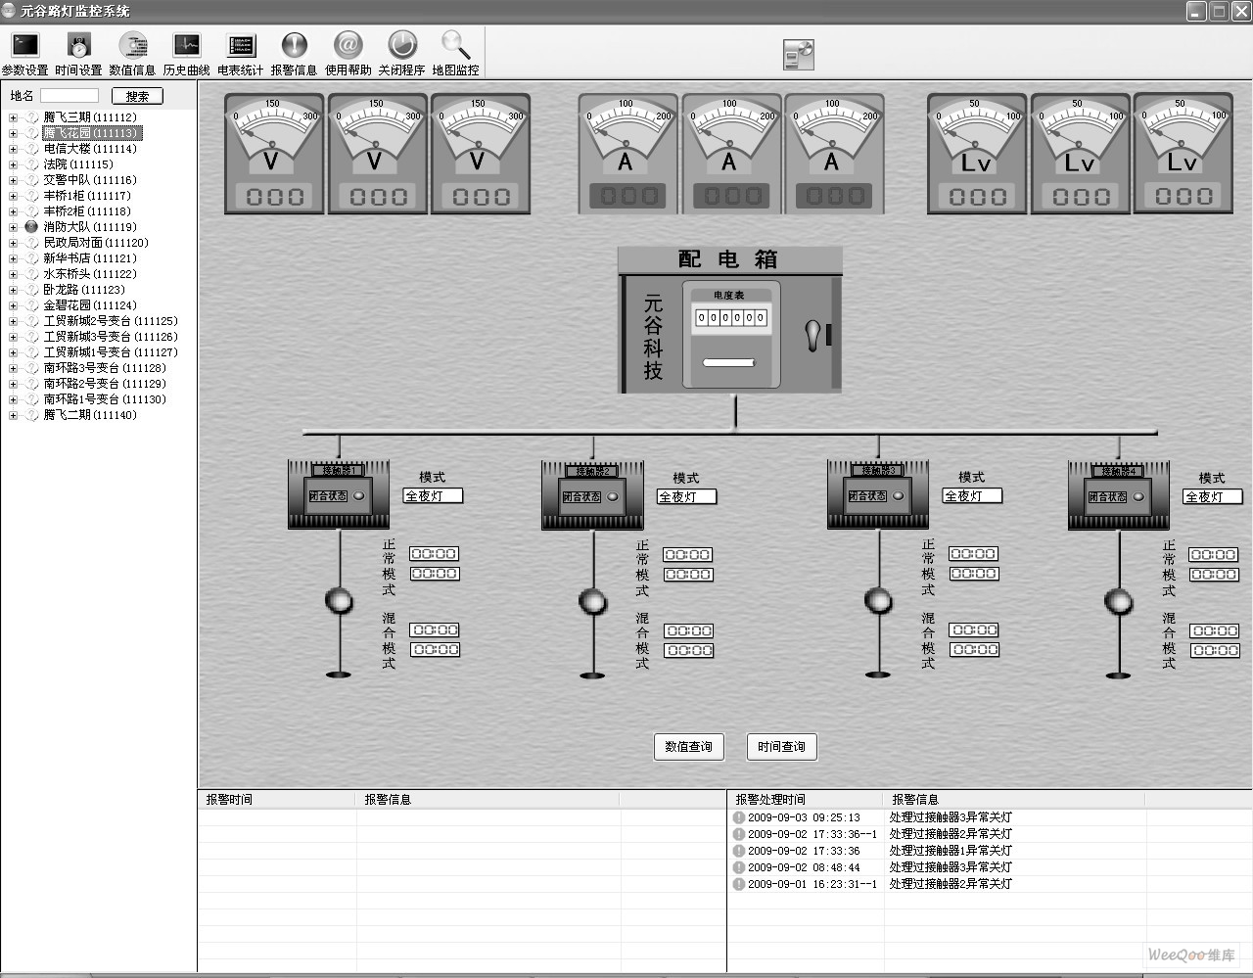Click the 搜索 button
This screenshot has width=1253, height=978.
tap(137, 96)
